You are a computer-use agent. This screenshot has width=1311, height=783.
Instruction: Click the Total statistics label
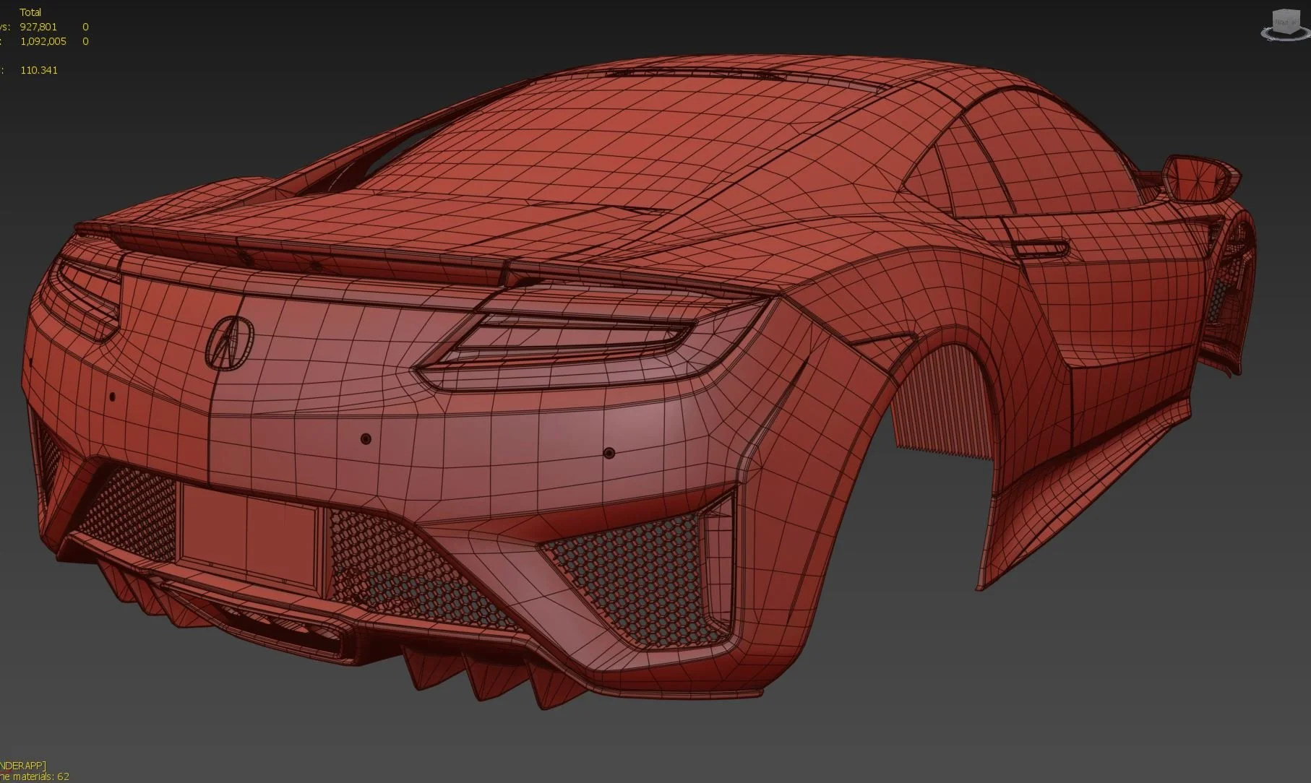tap(30, 12)
